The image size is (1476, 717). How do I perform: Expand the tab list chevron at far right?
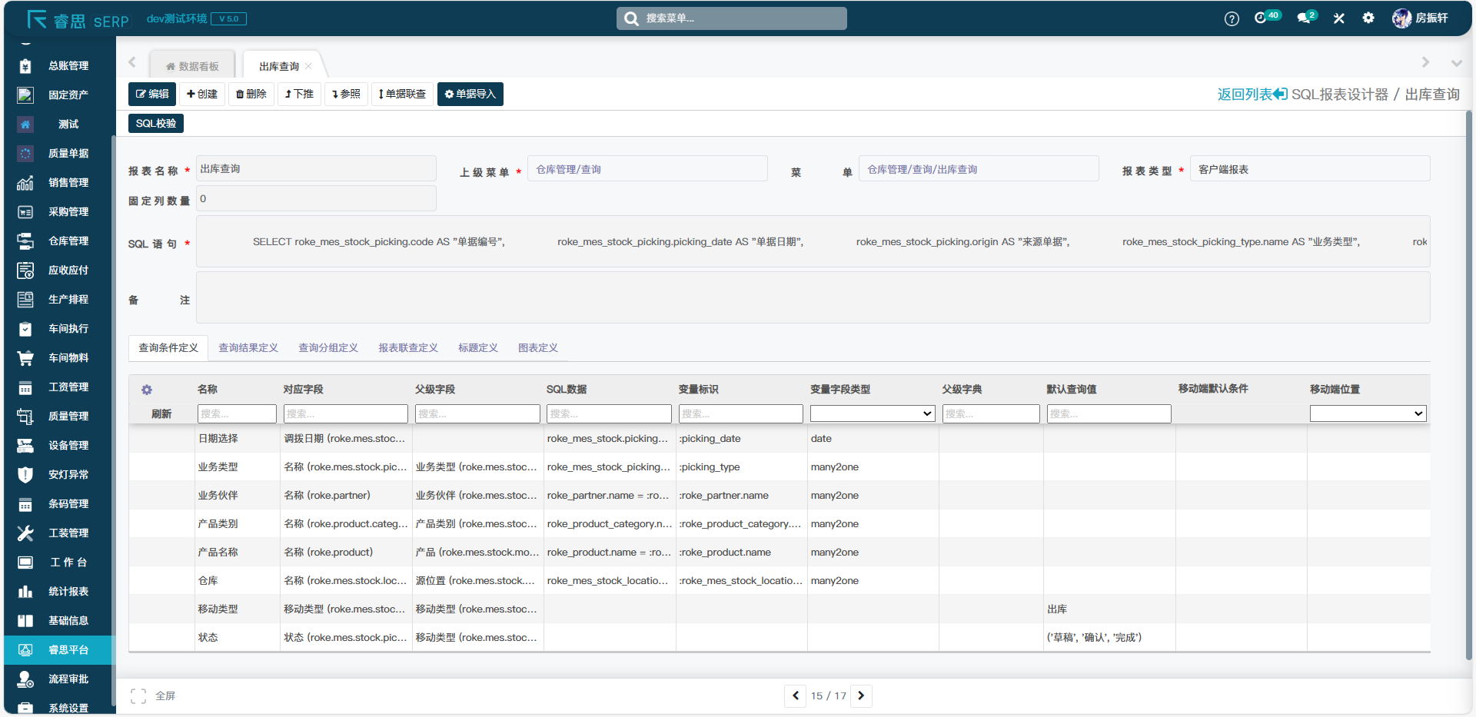click(1456, 63)
